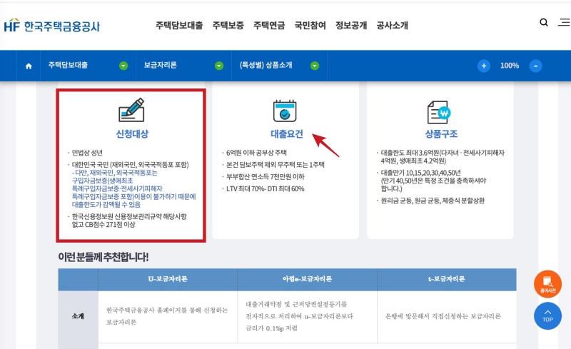Open the 주택보증 top menu
571x349 pixels.
click(x=228, y=26)
